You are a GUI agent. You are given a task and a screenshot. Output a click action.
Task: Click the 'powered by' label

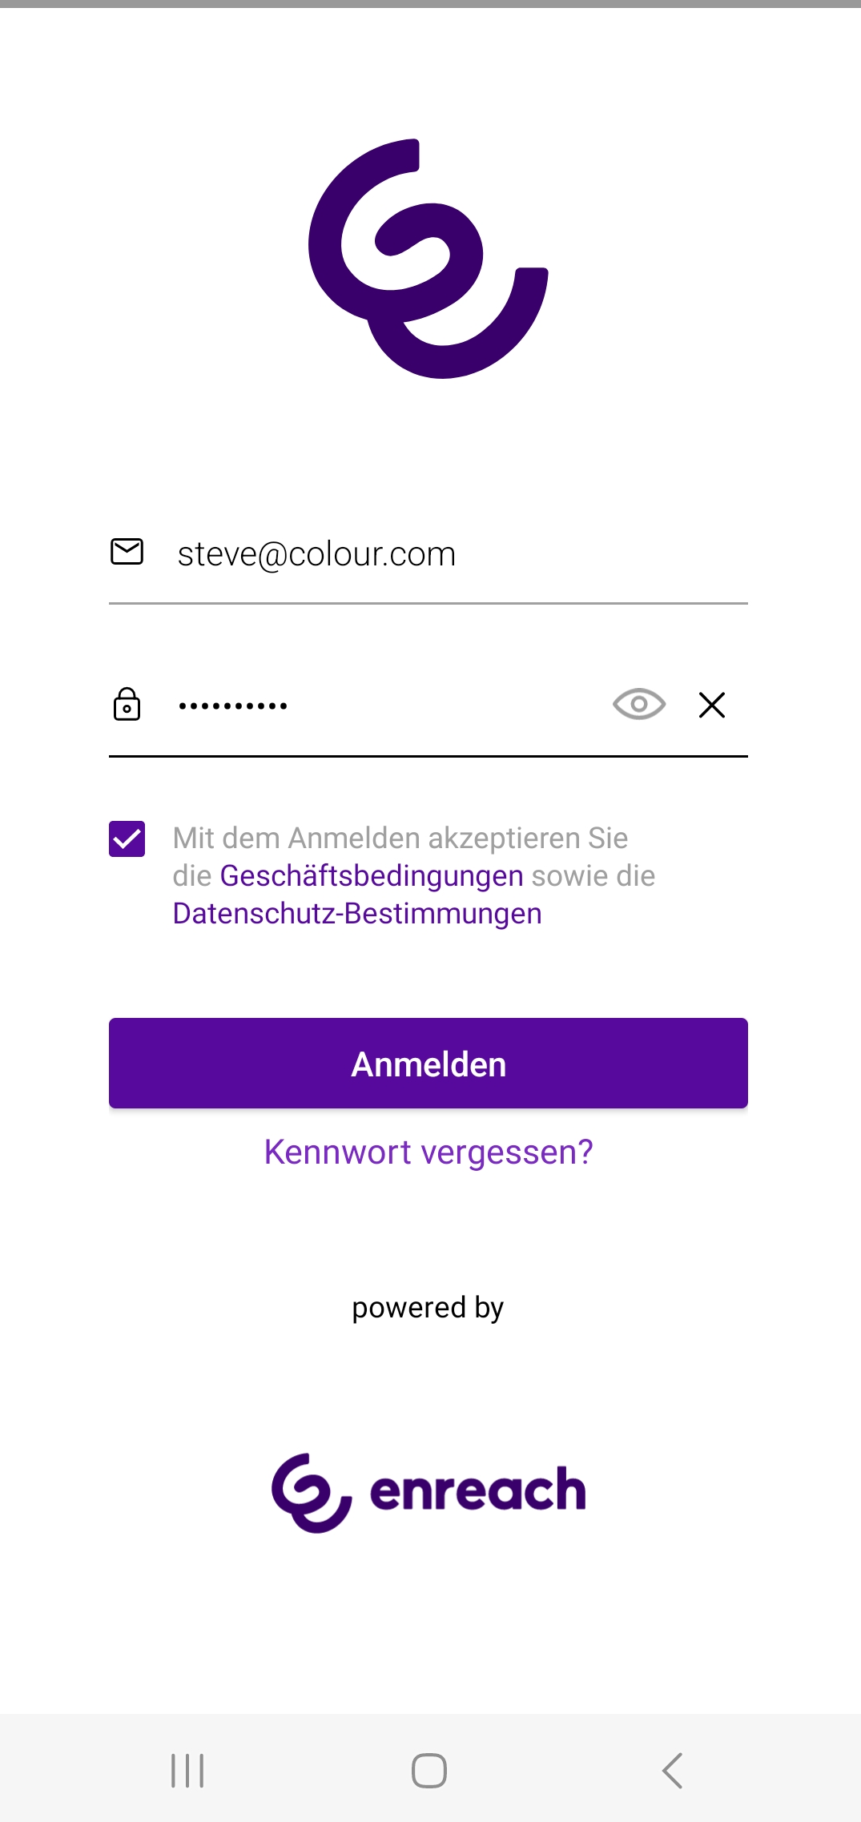(428, 1308)
